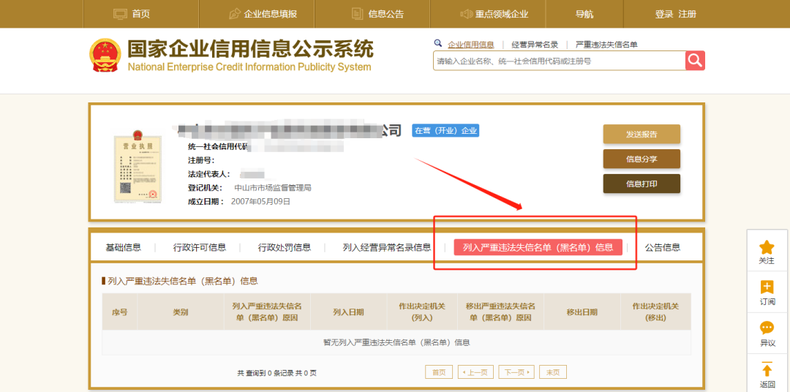Click the star 关注 icon

767,247
